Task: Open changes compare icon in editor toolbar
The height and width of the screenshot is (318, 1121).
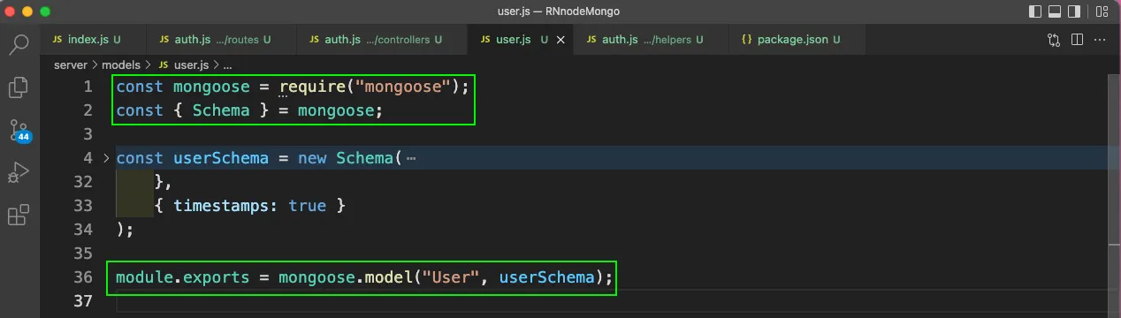Action: point(1054,40)
